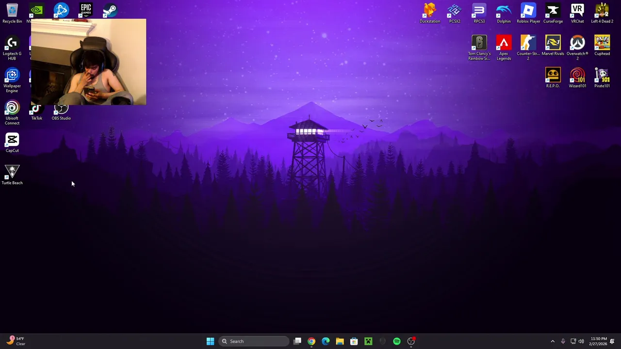
Task: Open Duckstation emulator shortcut
Action: (x=430, y=13)
